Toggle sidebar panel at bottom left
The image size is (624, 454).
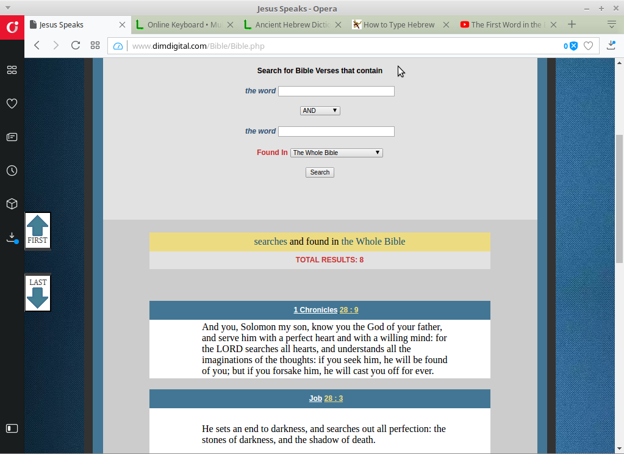pos(12,428)
